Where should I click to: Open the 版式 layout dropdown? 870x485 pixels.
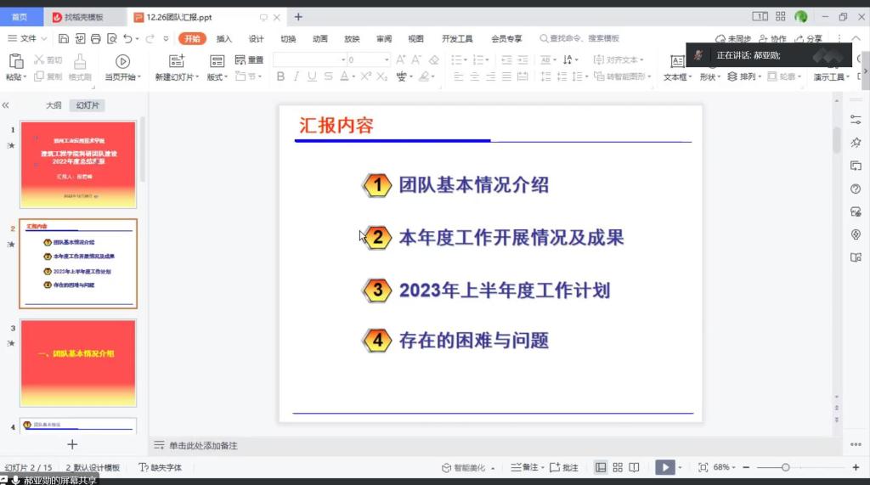coord(217,76)
